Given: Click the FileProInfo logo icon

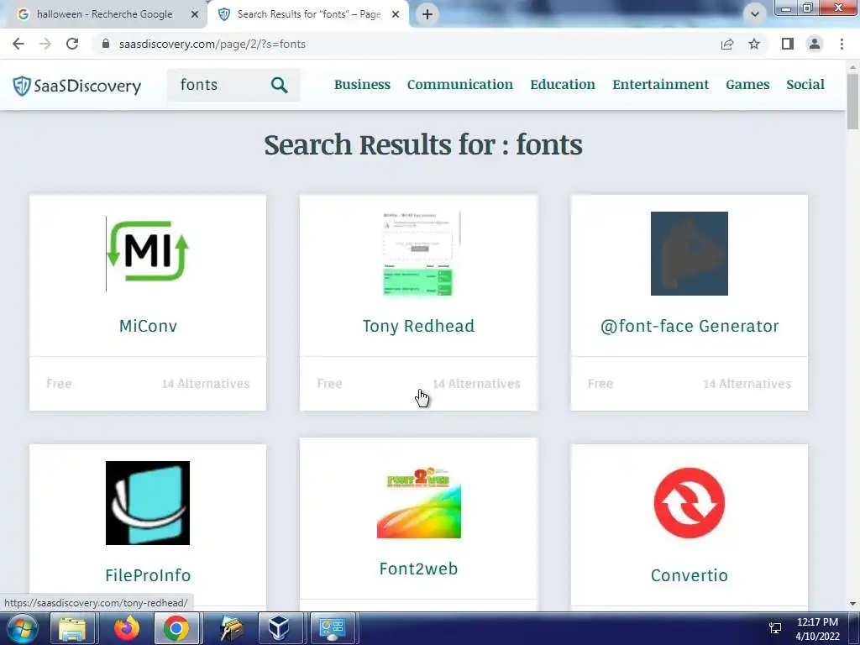Looking at the screenshot, I should [x=148, y=503].
